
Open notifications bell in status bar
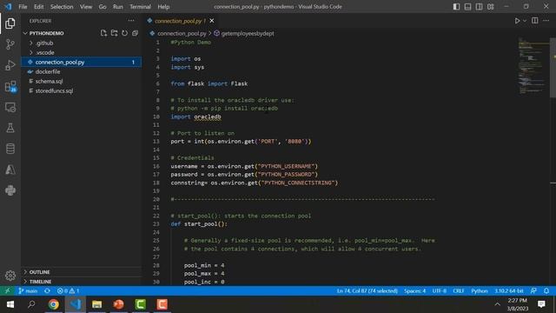[x=546, y=290]
